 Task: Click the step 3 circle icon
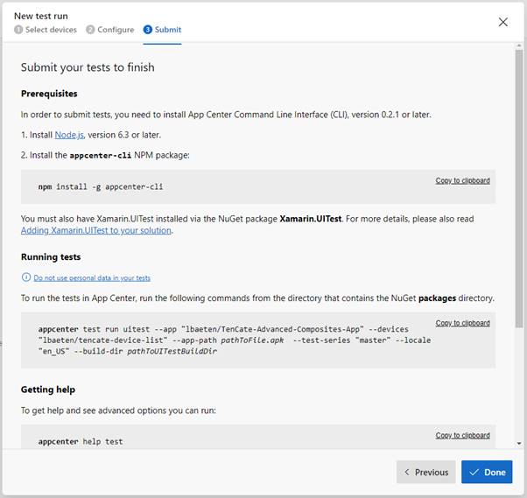tap(148, 30)
